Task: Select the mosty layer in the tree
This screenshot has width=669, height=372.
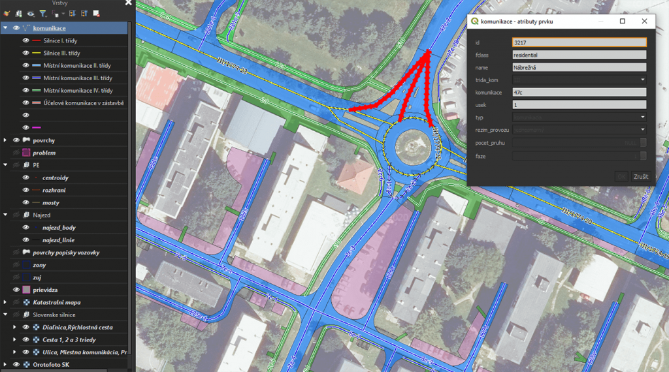Action: click(x=50, y=203)
